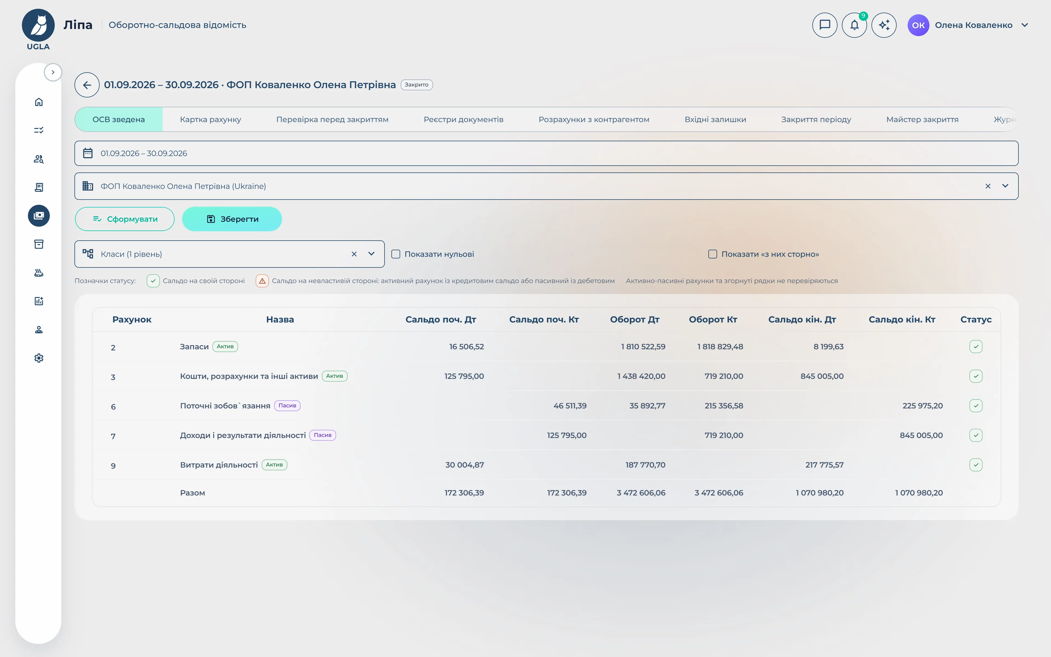Screen dimensions: 1051x657
Task: Open the notifications bell
Action: 854,25
